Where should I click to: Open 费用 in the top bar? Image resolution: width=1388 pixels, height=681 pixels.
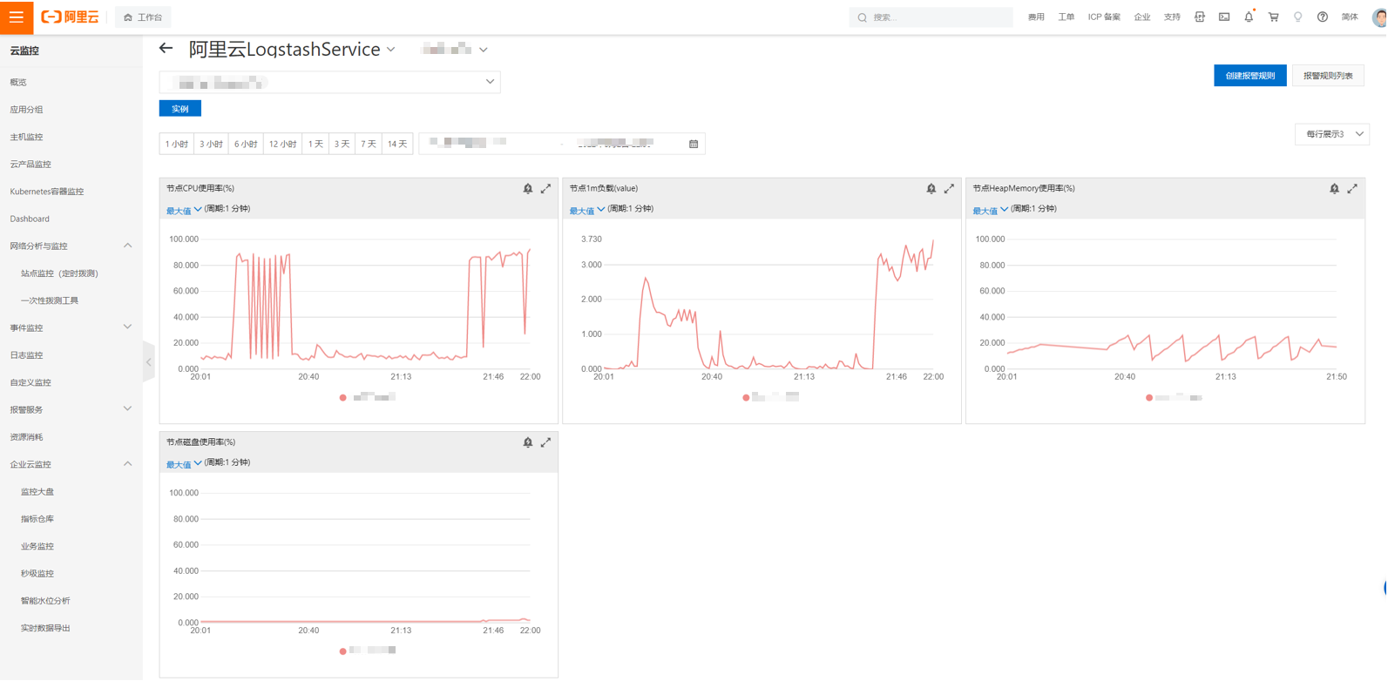tap(1036, 17)
